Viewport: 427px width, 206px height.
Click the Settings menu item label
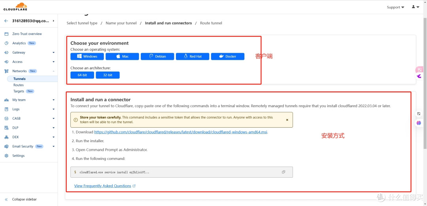(x=19, y=156)
